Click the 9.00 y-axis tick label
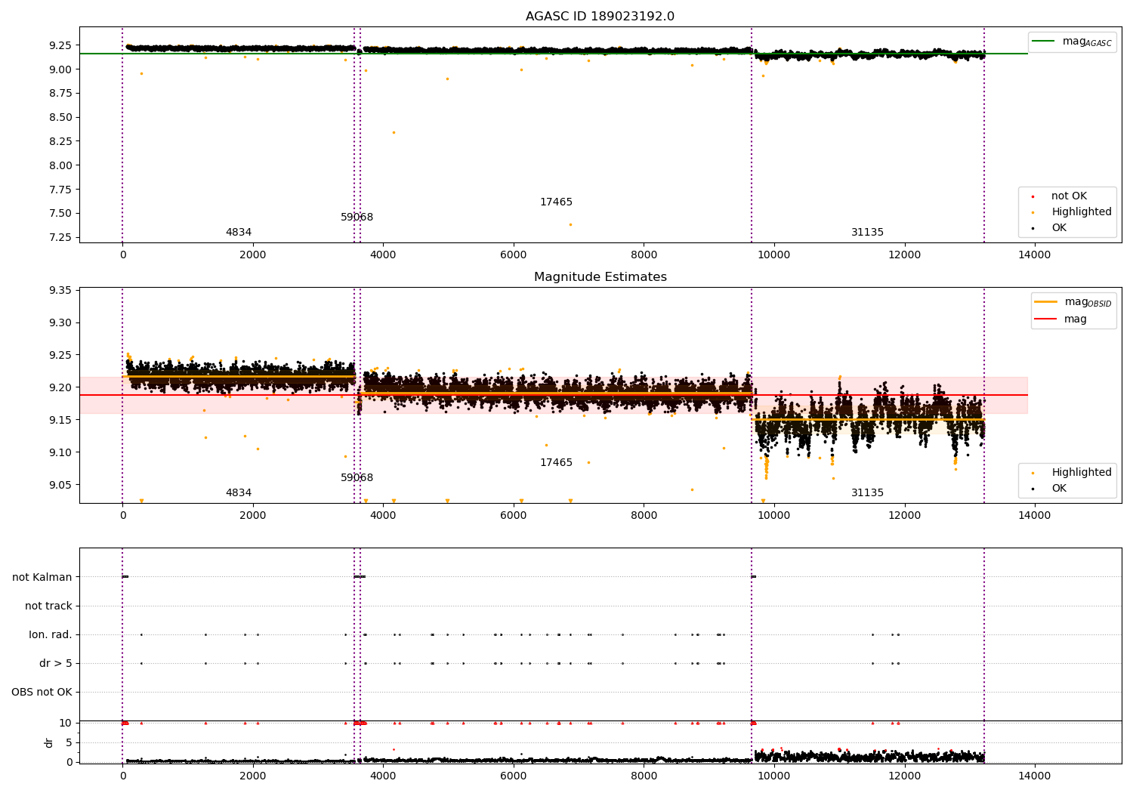The height and width of the screenshot is (793, 1133). [60, 69]
